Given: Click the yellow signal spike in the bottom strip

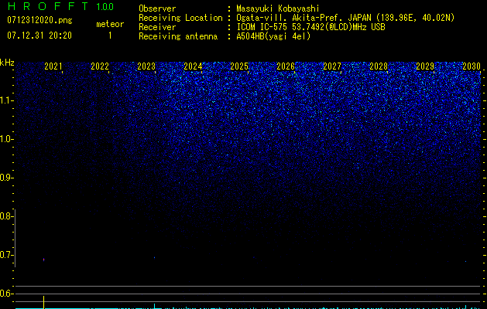Looking at the screenshot, I should pyautogui.click(x=44, y=302).
